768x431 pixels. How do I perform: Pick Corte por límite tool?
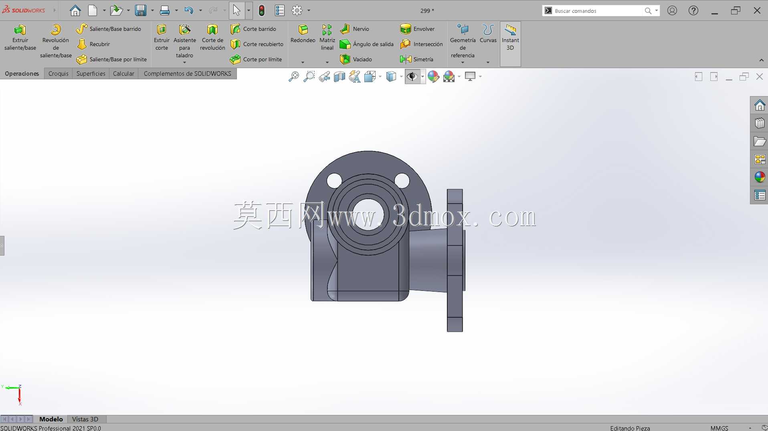[256, 59]
